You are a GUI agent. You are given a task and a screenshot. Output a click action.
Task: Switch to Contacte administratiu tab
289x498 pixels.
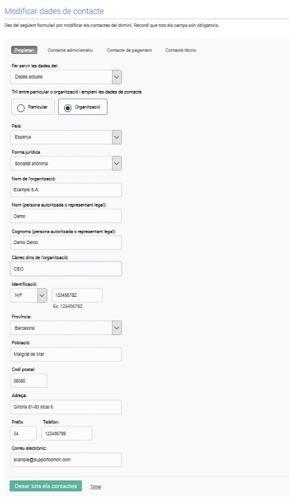coord(70,50)
